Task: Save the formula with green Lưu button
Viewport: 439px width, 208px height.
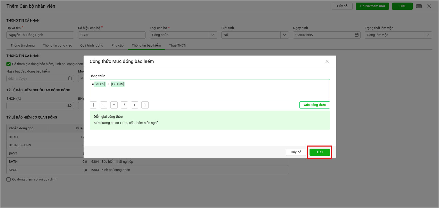Action: pyautogui.click(x=320, y=152)
